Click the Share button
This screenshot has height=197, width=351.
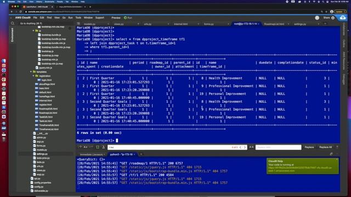click(x=326, y=18)
